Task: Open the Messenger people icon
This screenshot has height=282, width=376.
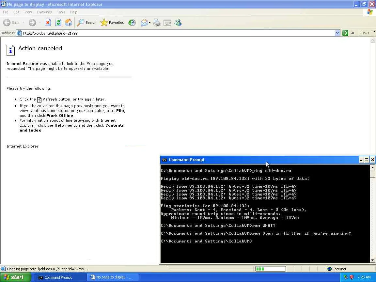Action: pos(178,23)
